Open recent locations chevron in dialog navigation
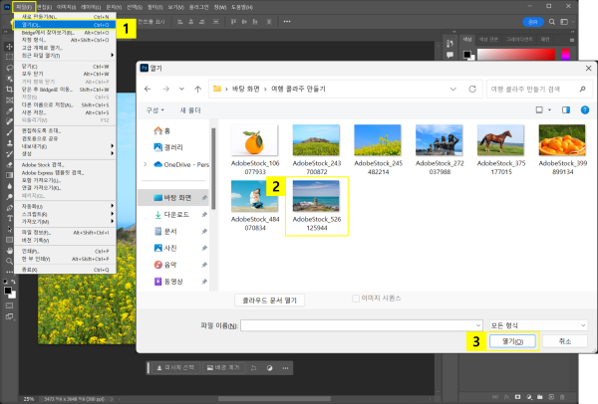Viewport: 598px width, 404px height. 181,89
